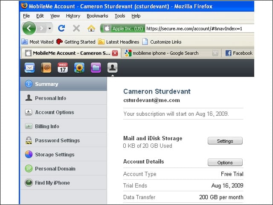Open the MobileMe Gallery sunflower icon

(x=79, y=67)
